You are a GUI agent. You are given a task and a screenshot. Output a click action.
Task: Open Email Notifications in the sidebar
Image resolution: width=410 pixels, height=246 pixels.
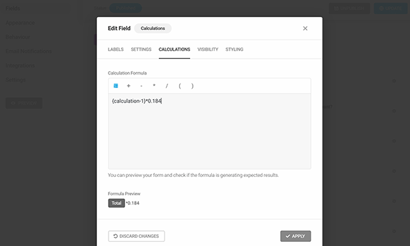click(x=29, y=51)
